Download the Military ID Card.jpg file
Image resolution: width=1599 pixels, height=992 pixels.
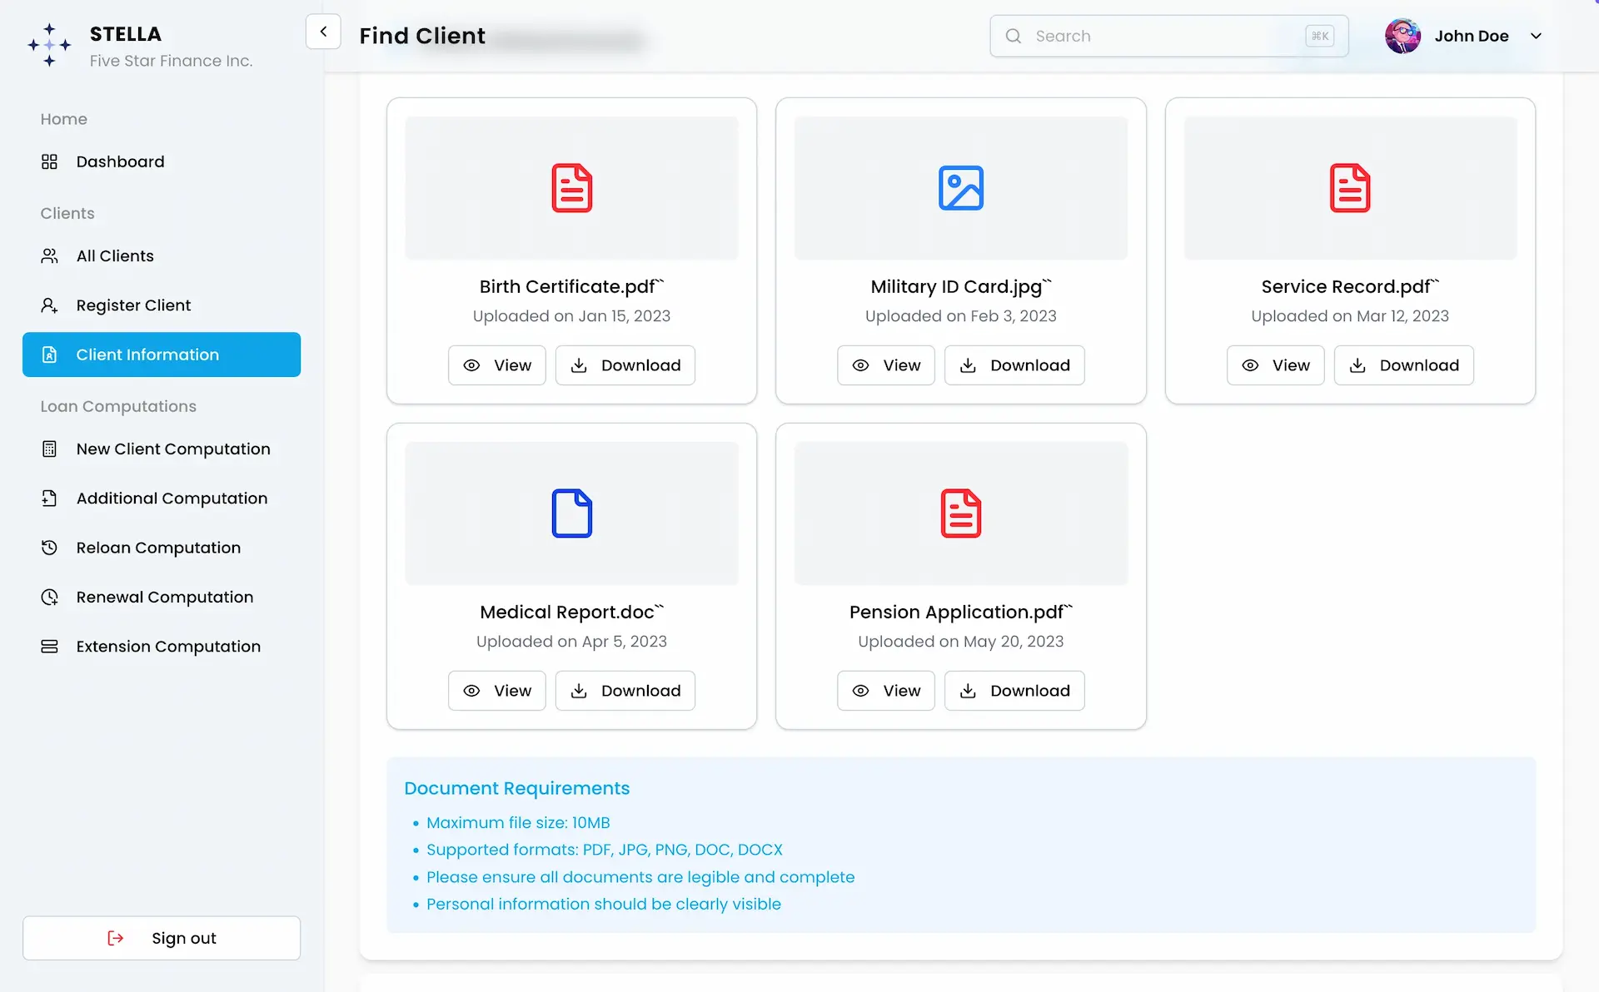(1014, 365)
